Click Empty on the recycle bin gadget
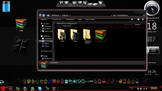The width and height of the screenshot is (162, 91). pos(153,51)
